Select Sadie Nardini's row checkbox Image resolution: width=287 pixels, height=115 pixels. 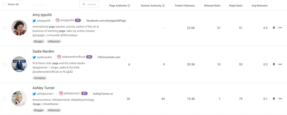pyautogui.click(x=5, y=64)
